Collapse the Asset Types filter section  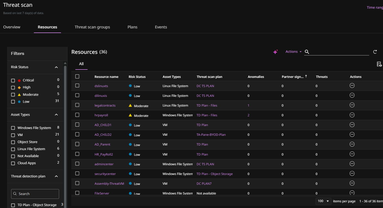(56, 115)
